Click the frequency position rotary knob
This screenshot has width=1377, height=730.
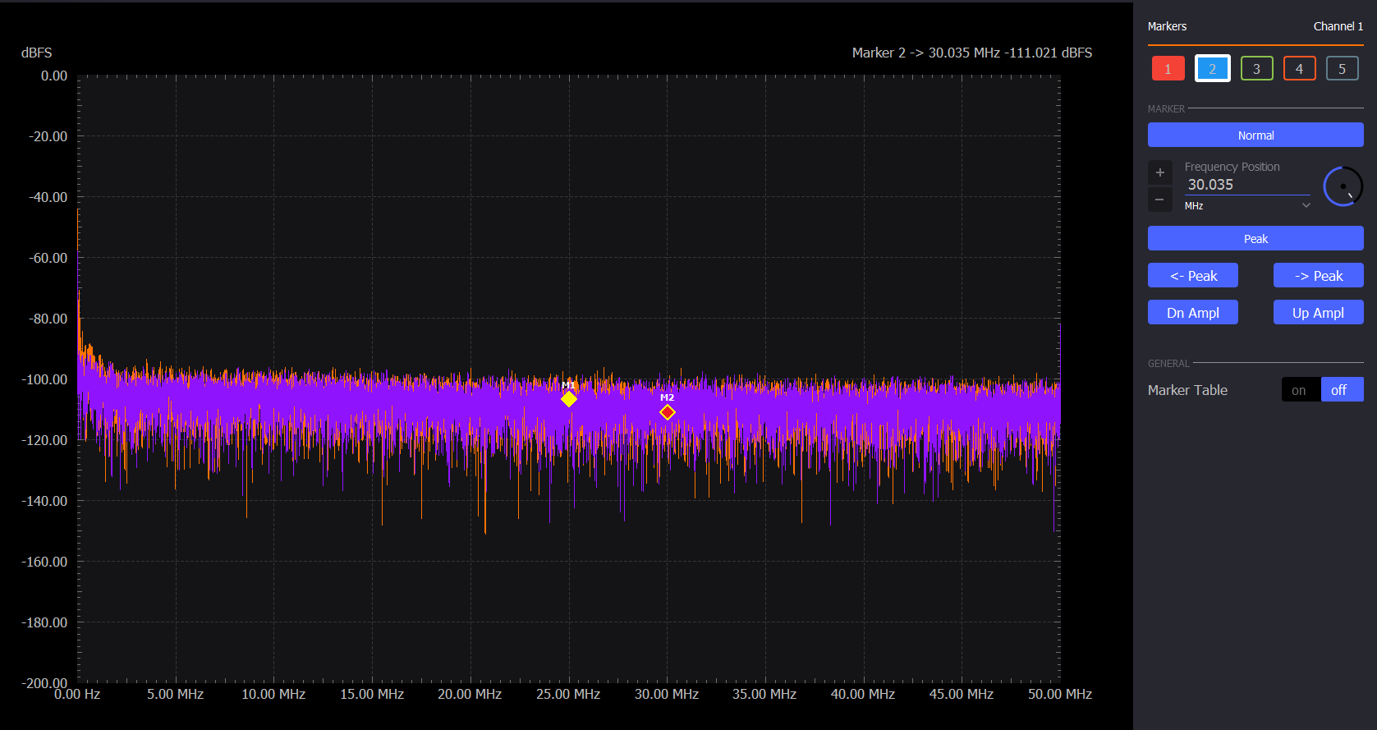click(x=1343, y=186)
